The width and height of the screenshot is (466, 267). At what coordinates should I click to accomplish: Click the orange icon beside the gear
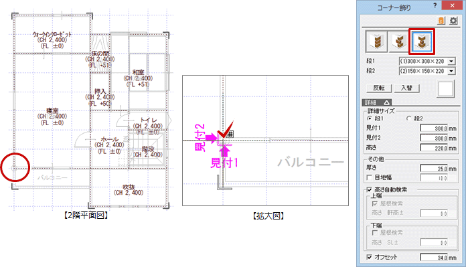441,21
